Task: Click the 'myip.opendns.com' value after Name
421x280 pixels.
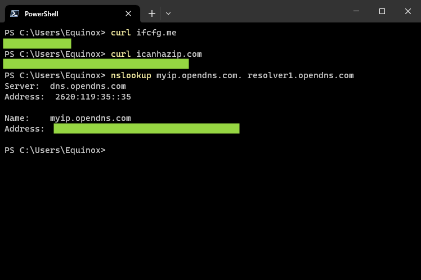Action: [90, 118]
